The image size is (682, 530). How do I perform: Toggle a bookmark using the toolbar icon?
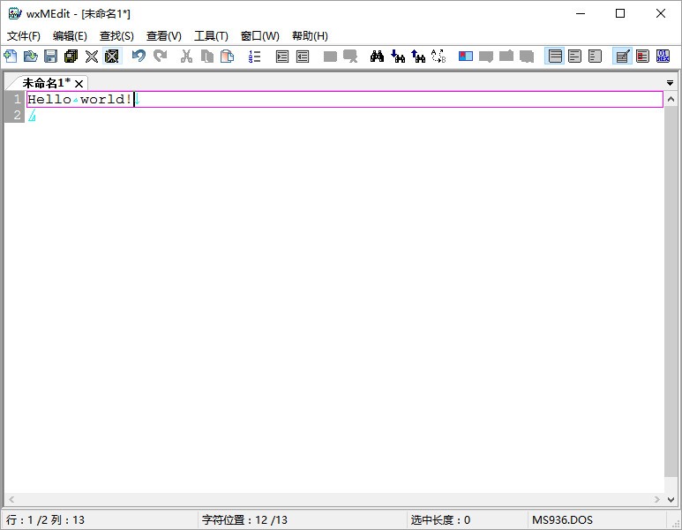tap(465, 57)
